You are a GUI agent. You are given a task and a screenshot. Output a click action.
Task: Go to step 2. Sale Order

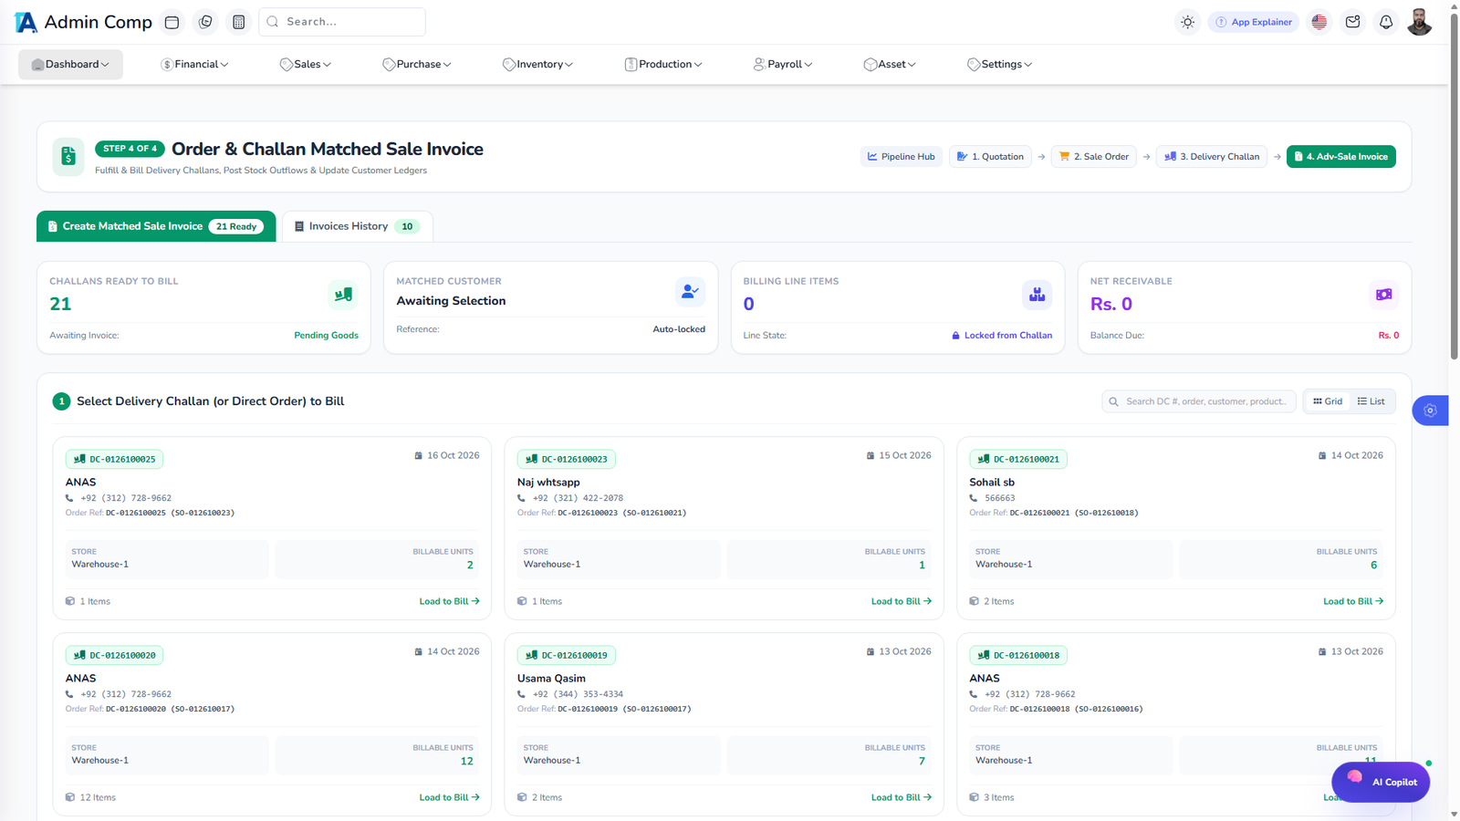point(1094,157)
